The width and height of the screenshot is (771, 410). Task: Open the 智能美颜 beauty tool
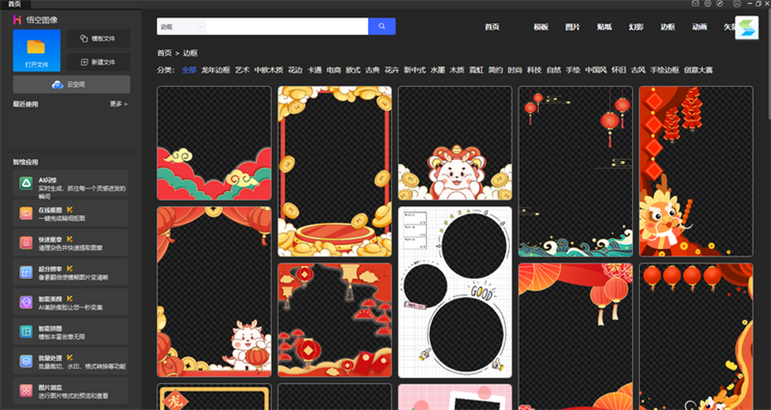[71, 302]
